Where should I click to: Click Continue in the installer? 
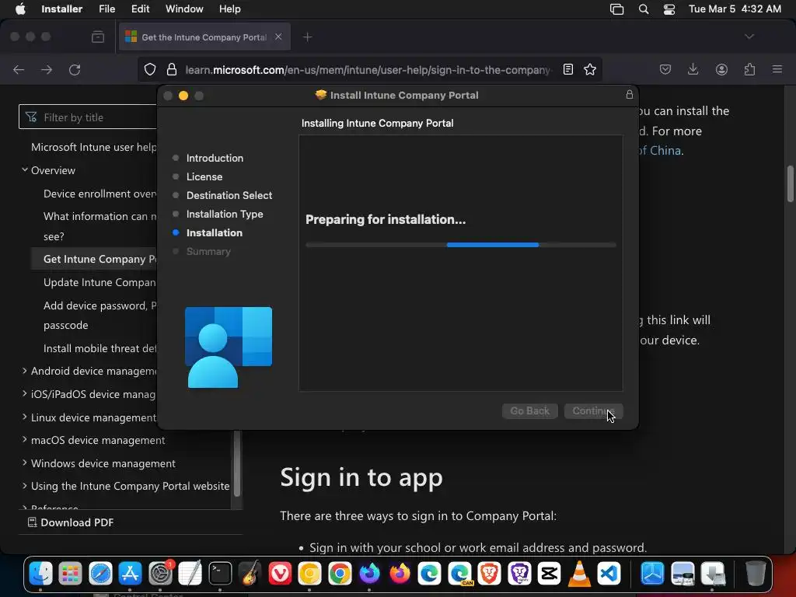pyautogui.click(x=593, y=410)
